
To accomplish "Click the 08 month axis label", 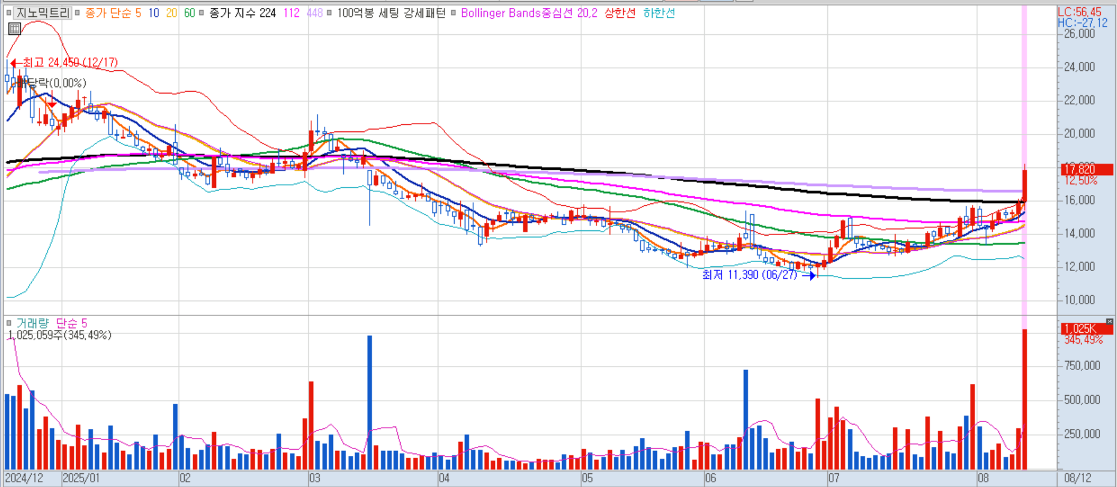I will click(983, 478).
